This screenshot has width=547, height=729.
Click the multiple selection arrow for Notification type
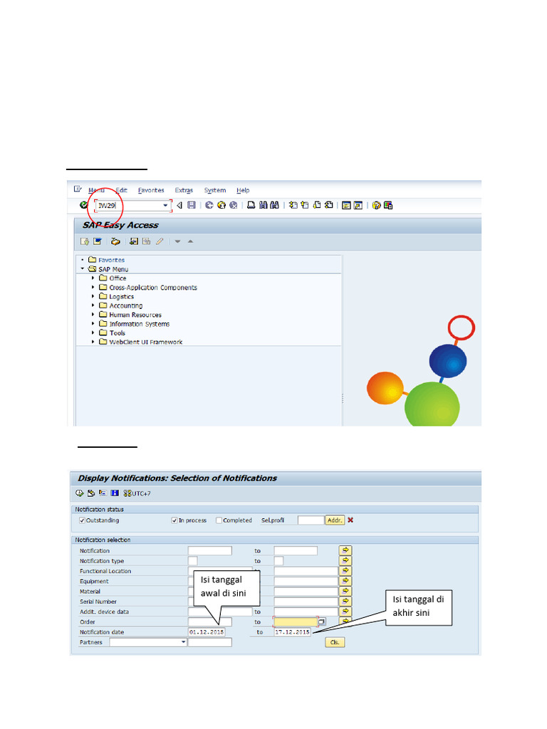(345, 561)
